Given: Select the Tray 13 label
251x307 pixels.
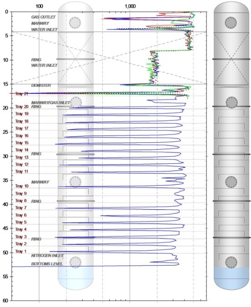Looking at the screenshot, I should [22, 157].
